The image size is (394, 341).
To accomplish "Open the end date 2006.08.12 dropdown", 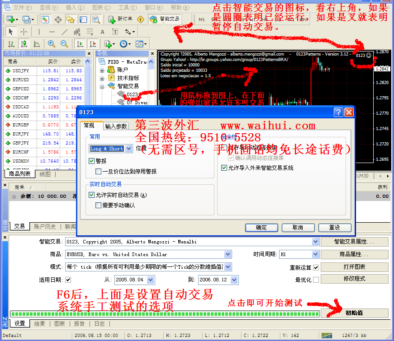I will [234, 280].
